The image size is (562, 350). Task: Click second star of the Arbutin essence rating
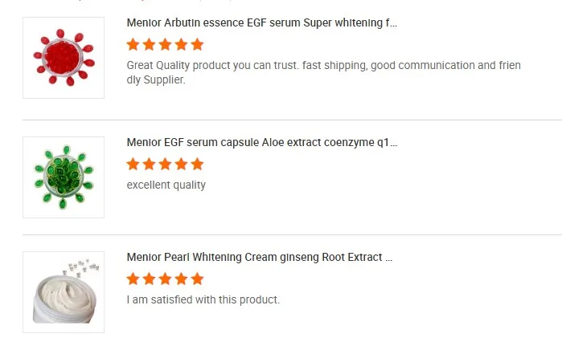click(x=150, y=45)
